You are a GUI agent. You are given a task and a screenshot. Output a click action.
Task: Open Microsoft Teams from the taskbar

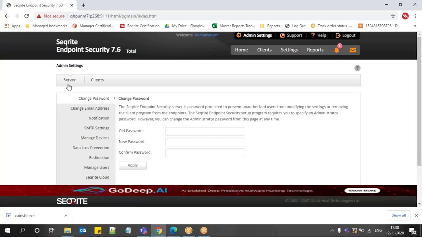(143, 230)
